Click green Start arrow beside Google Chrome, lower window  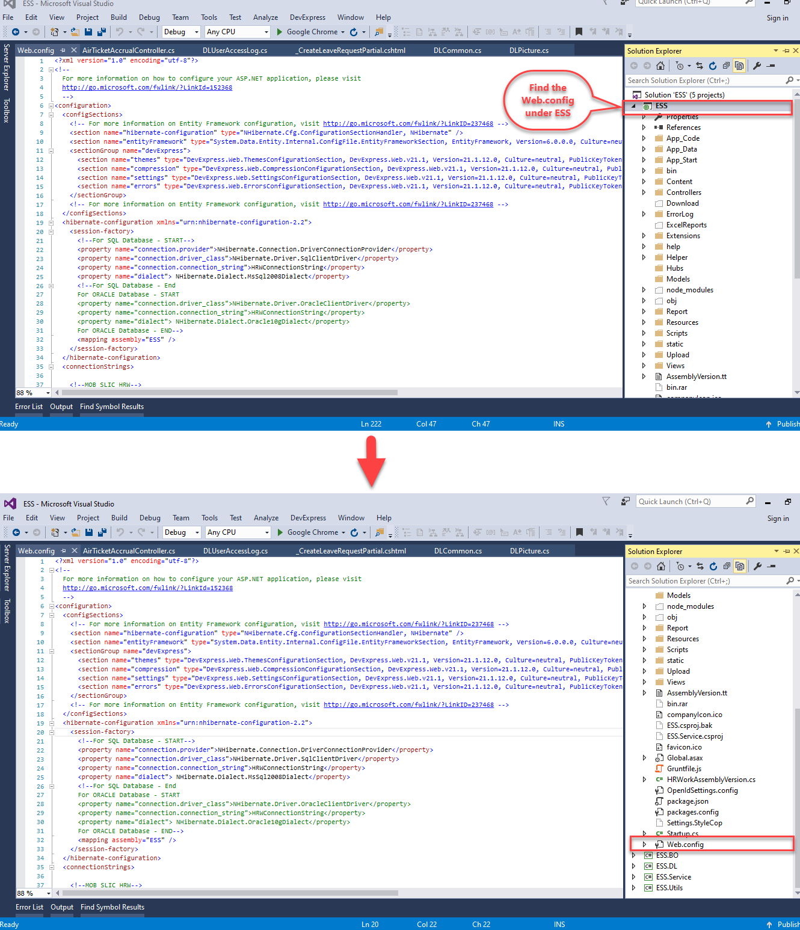[x=280, y=532]
